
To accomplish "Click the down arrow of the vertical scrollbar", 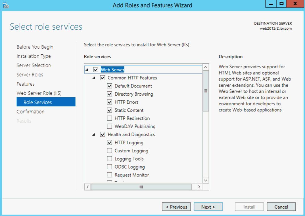I will [x=206, y=180].
